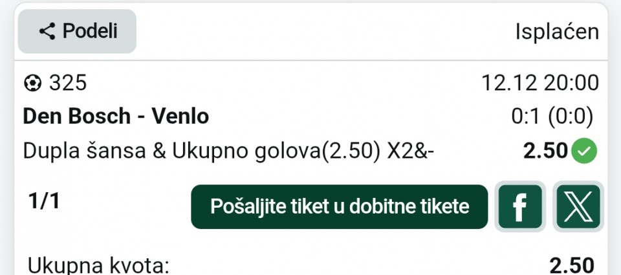Click the match date 12.12 20:00
Screen dimensions: 621x275
tap(539, 83)
